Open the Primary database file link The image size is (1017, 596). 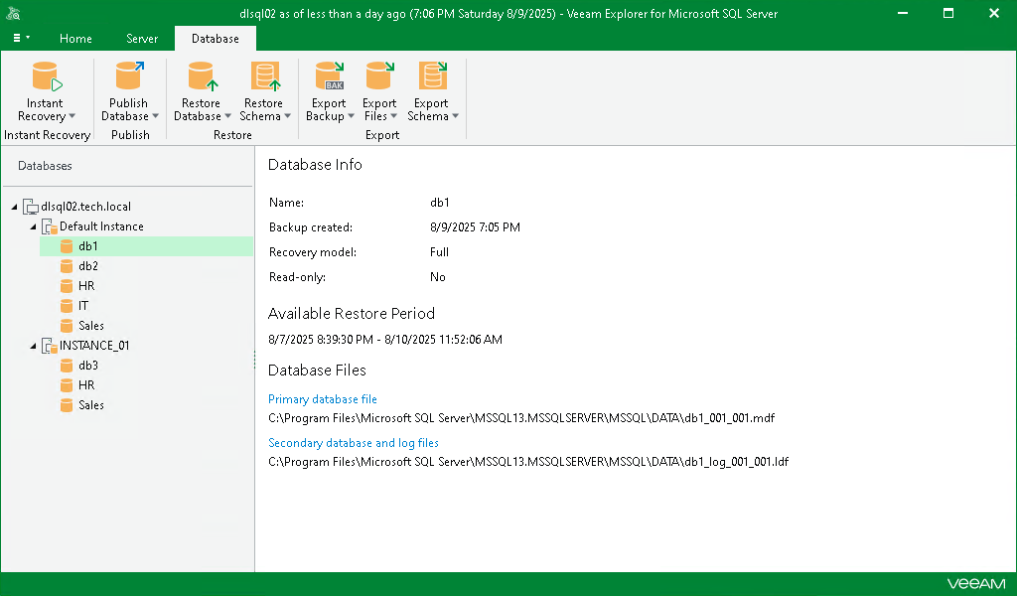coord(323,399)
